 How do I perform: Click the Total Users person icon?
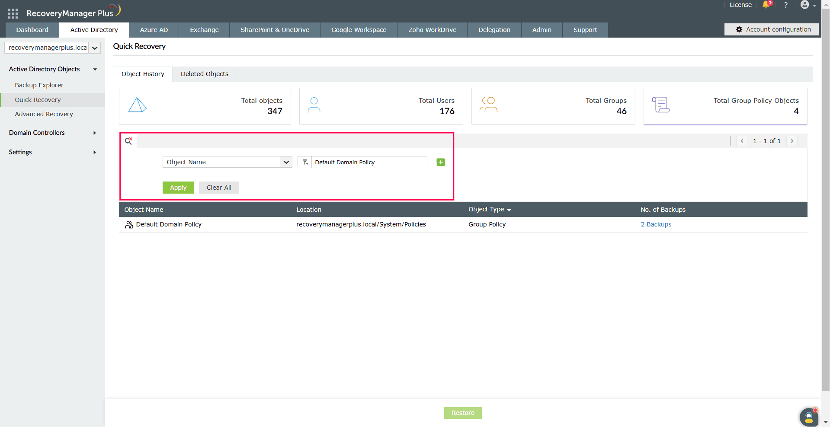coord(314,105)
